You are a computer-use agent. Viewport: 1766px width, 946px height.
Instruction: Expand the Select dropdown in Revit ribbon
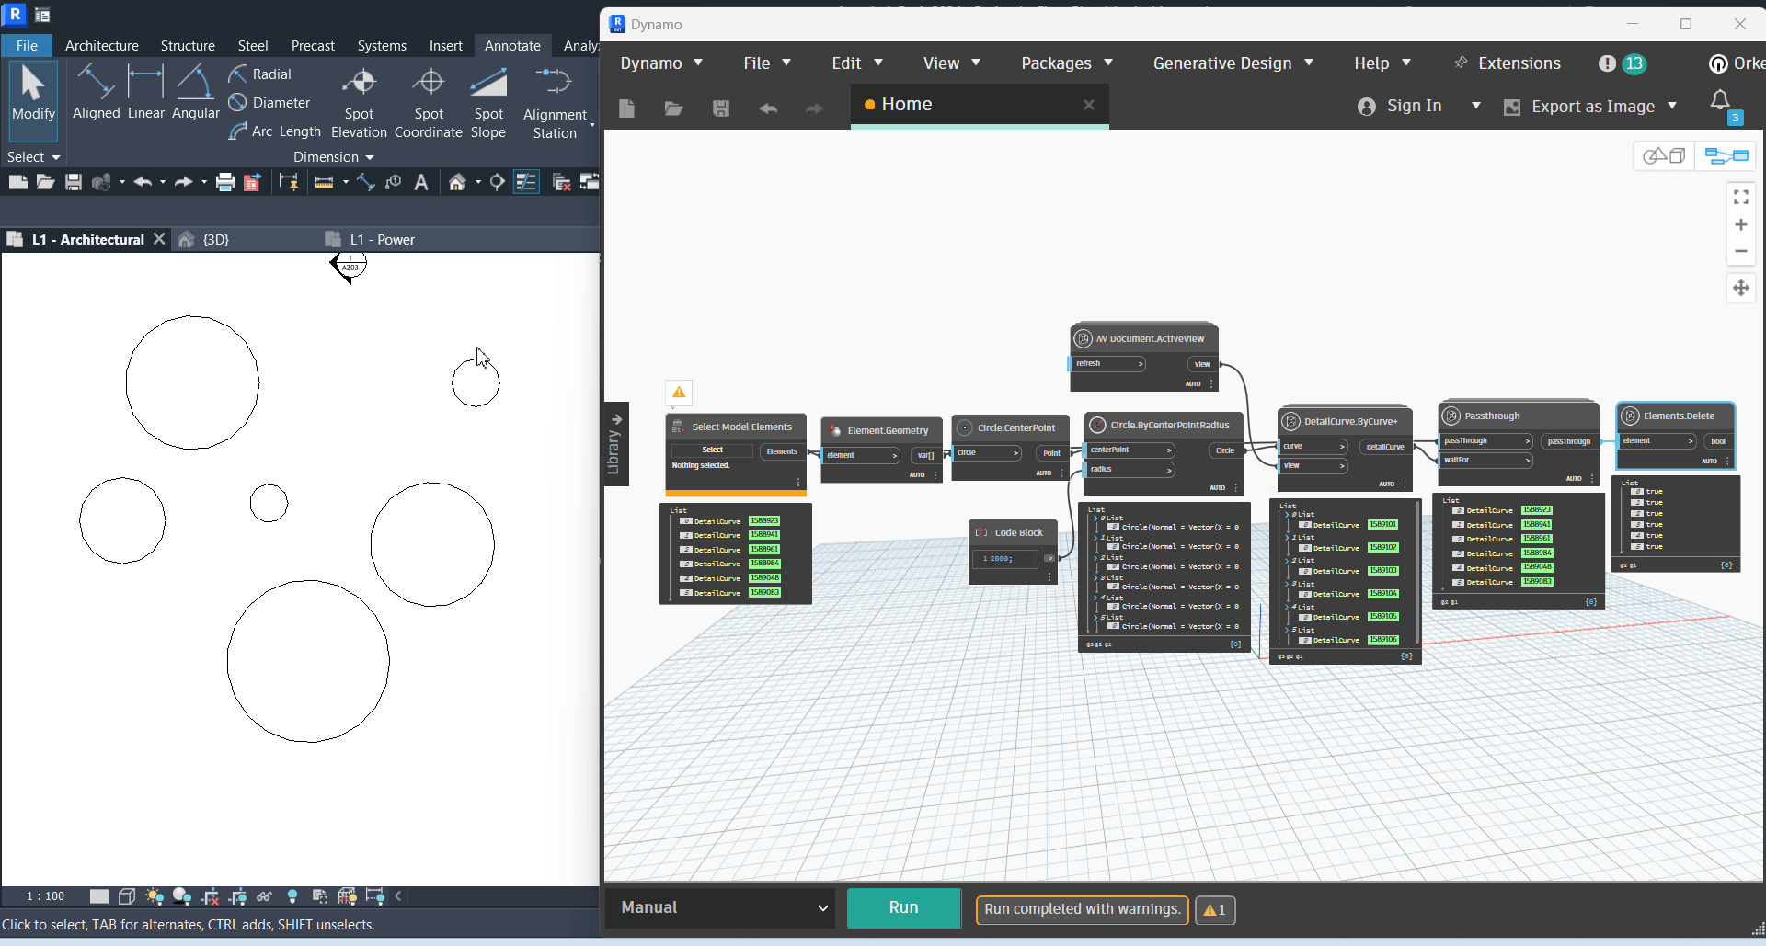point(33,157)
